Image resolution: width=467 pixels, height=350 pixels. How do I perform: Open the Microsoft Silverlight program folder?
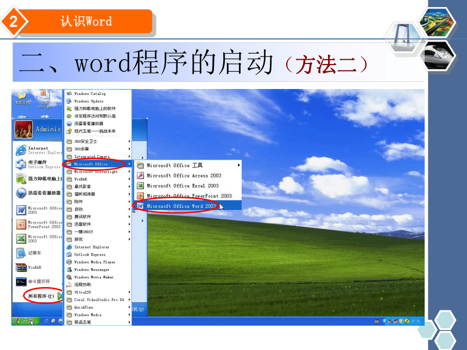point(98,171)
